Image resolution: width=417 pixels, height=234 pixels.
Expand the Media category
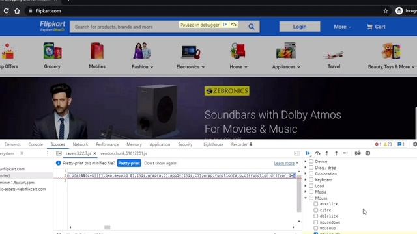(x=306, y=192)
